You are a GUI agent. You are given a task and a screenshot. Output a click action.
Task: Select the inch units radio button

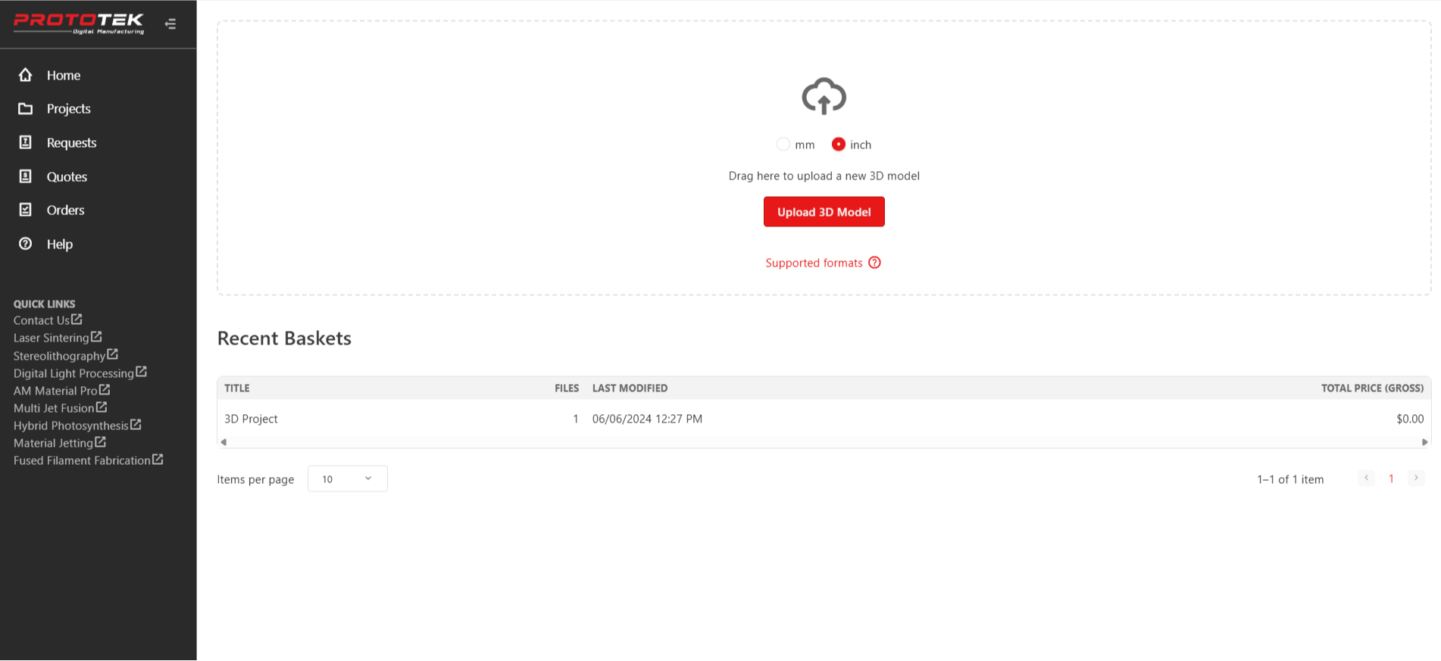[x=838, y=144]
